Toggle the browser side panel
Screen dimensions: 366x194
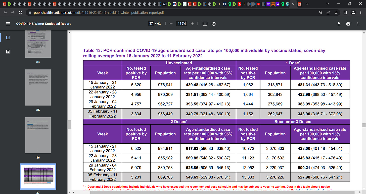pyautogui.click(x=345, y=12)
